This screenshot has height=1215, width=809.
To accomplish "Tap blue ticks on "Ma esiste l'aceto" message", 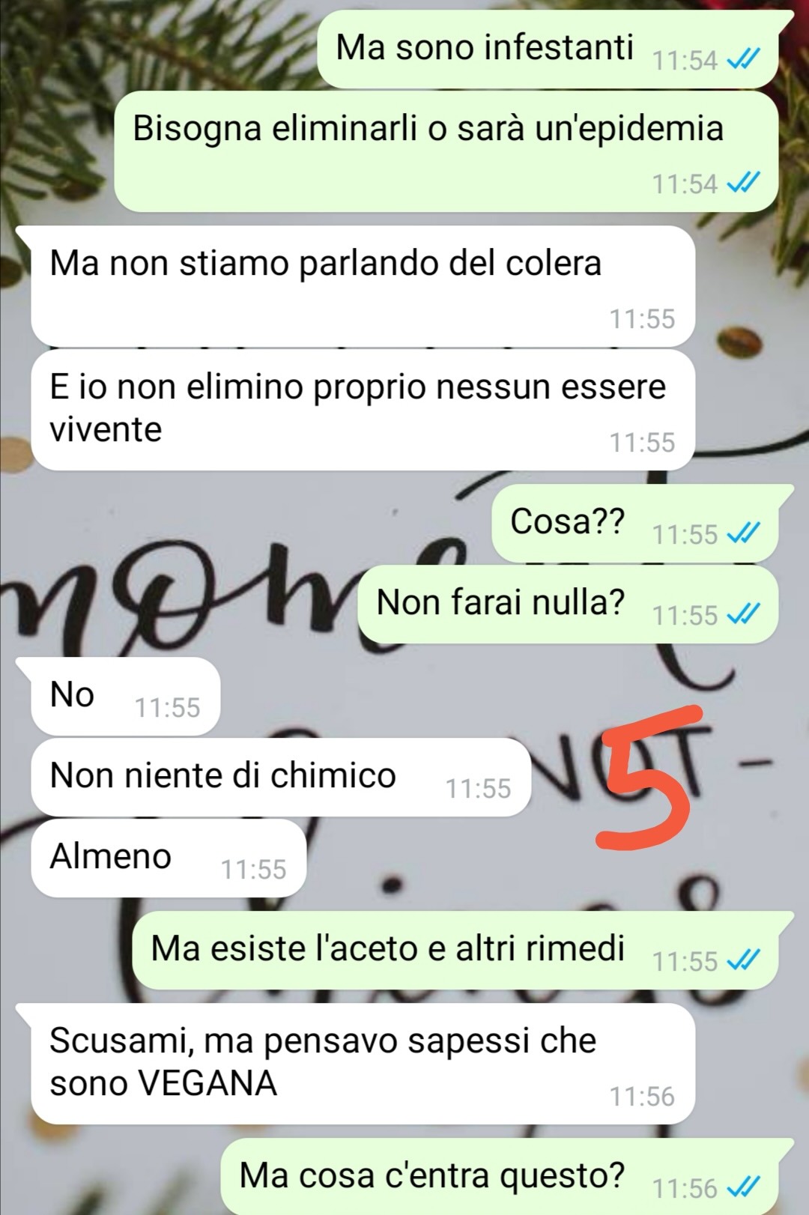I will 744,960.
